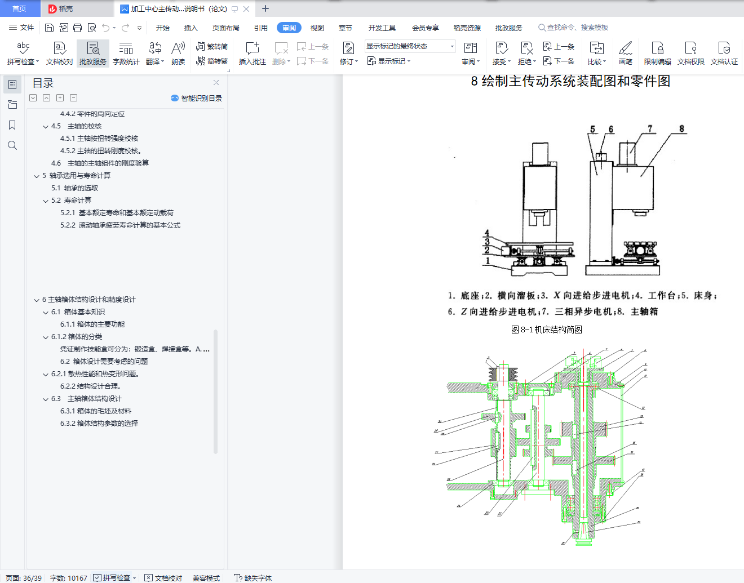The image size is (744, 583).
Task: Click the 字数统计 word count icon
Action: 126,54
